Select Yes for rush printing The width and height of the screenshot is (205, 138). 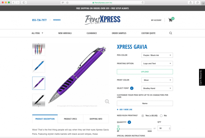point(143,116)
